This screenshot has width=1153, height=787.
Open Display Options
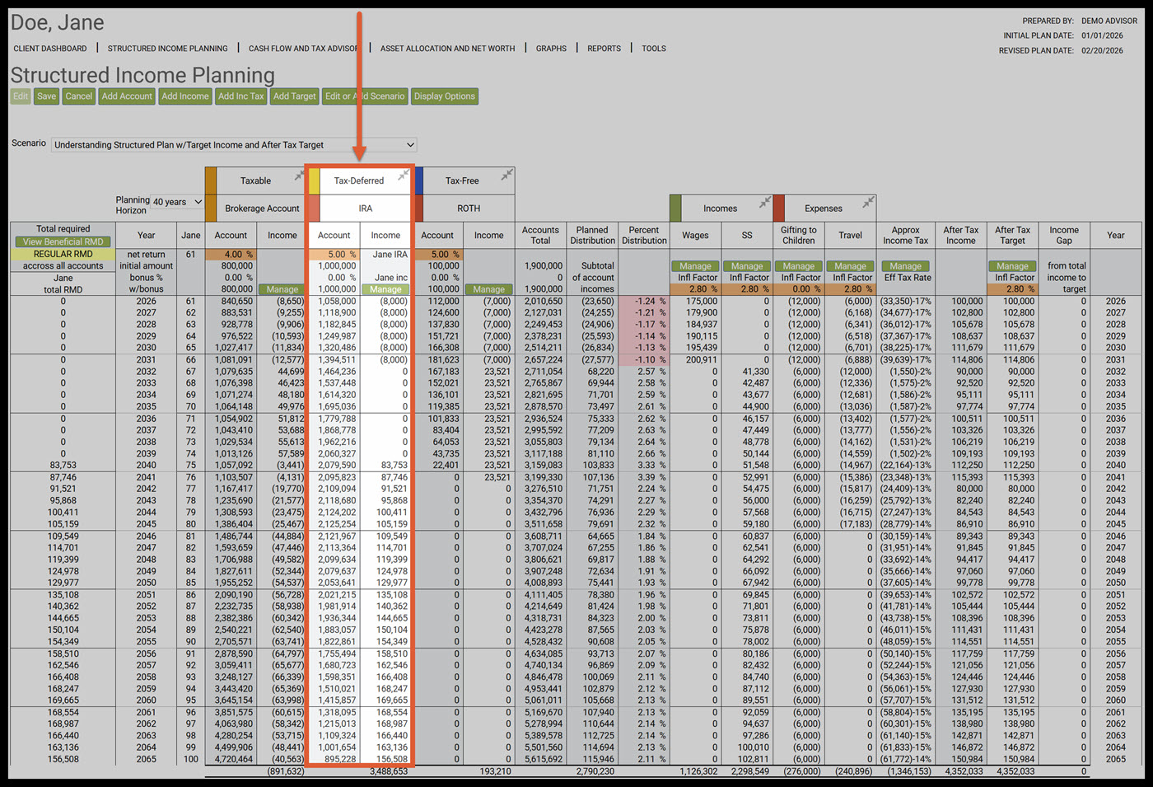pos(445,96)
